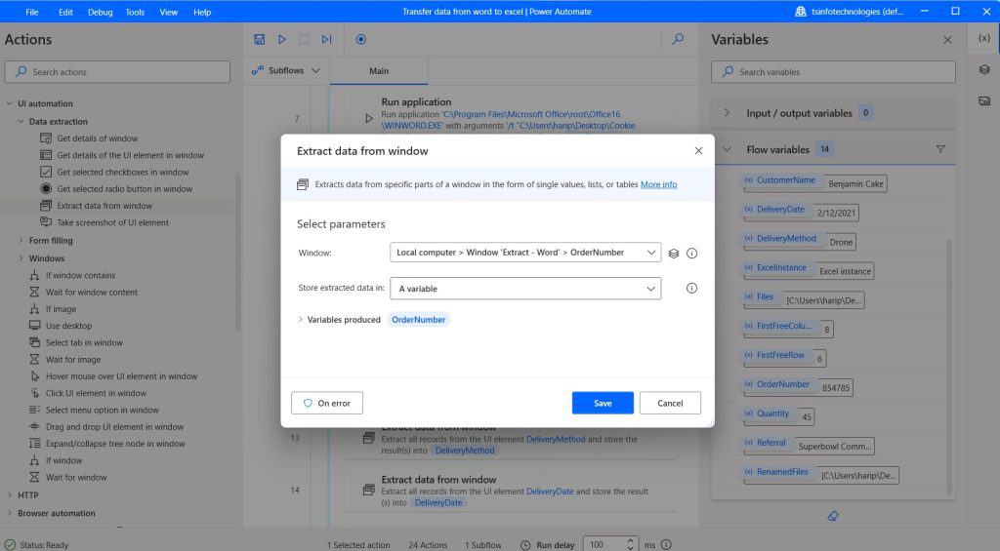Collapse the Data extraction group
The width and height of the screenshot is (1000, 551).
click(21, 121)
